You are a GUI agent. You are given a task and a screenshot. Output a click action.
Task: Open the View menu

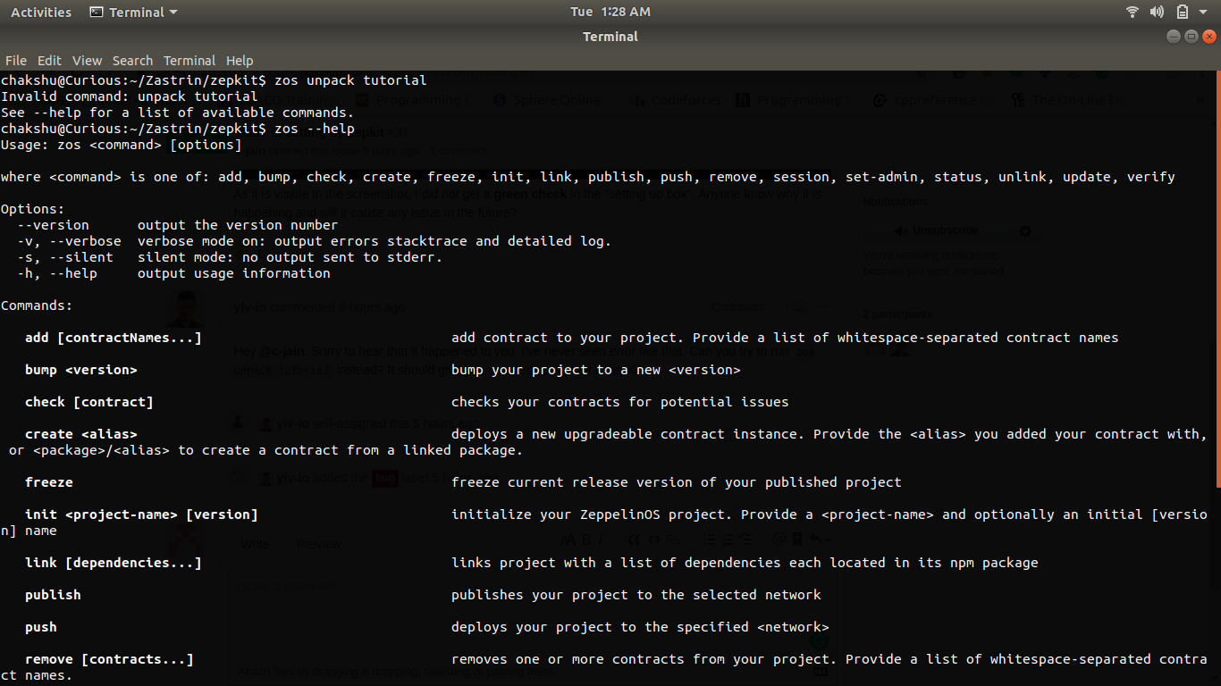pyautogui.click(x=87, y=61)
